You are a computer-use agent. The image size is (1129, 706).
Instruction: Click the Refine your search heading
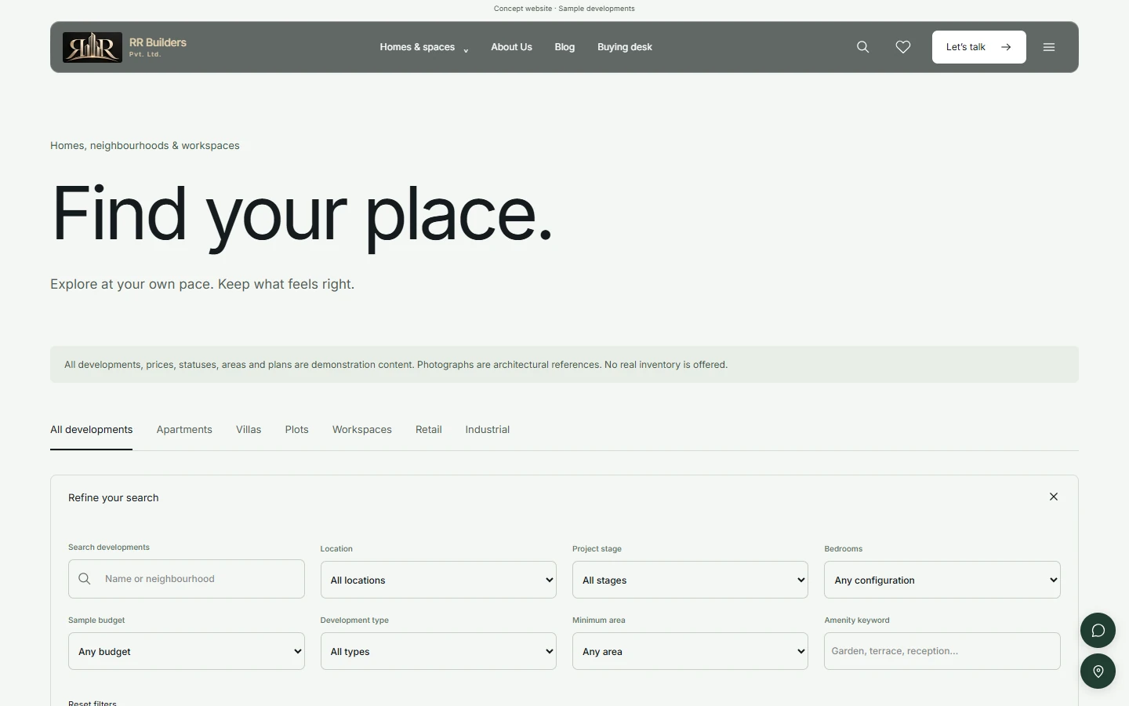114,497
